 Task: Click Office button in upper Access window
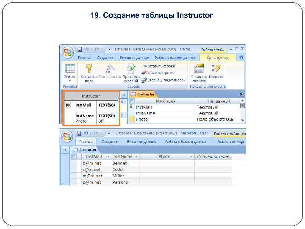pos(67,53)
